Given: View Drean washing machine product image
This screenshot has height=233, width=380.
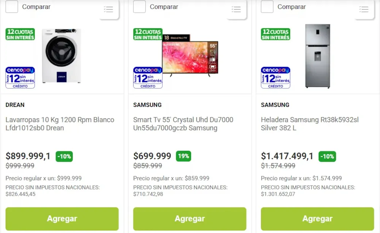Looking at the screenshot, I should tap(61, 56).
